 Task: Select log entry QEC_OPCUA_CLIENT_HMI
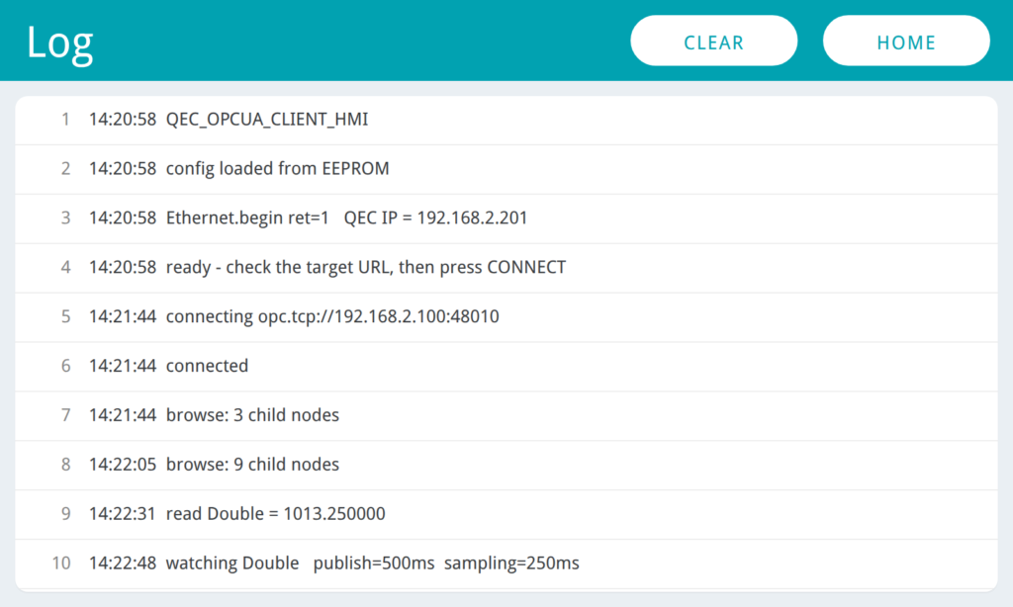pos(506,120)
